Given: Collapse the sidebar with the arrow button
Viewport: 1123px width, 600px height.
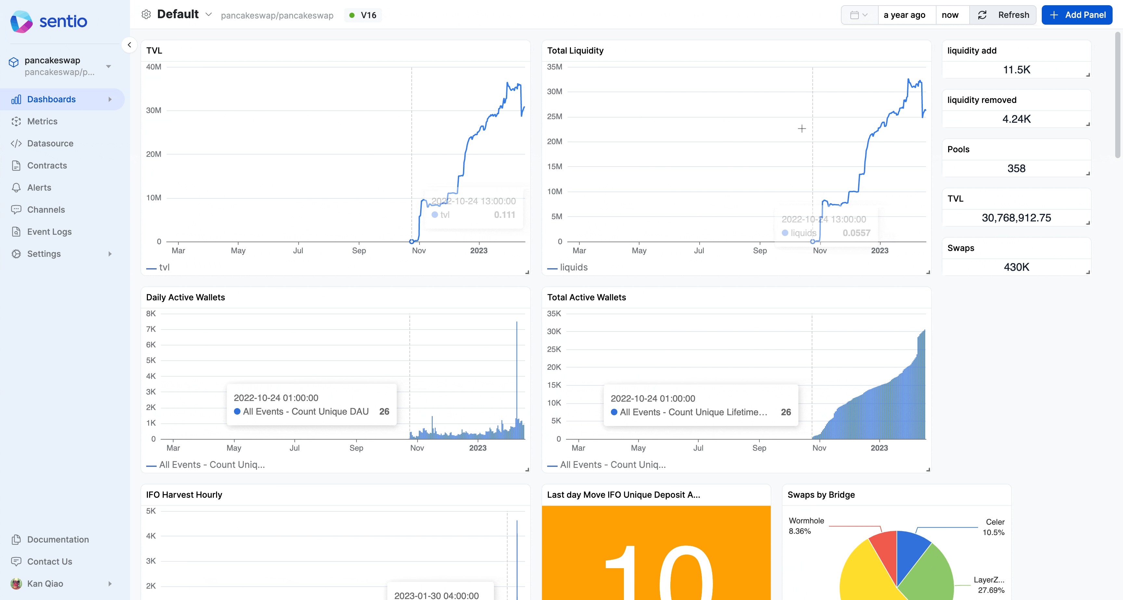Looking at the screenshot, I should coord(129,45).
